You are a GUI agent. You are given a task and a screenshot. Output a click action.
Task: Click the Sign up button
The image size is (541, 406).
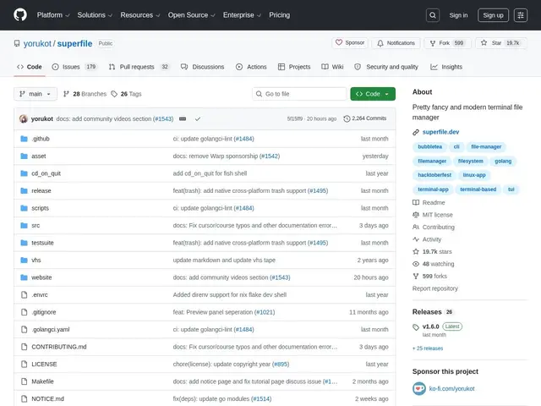pos(493,15)
